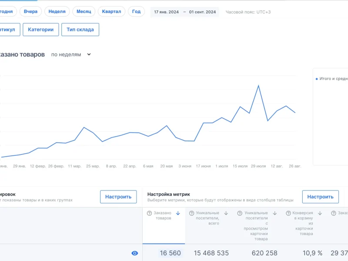Choose the Квартал period
The width and height of the screenshot is (348, 261).
(112, 11)
